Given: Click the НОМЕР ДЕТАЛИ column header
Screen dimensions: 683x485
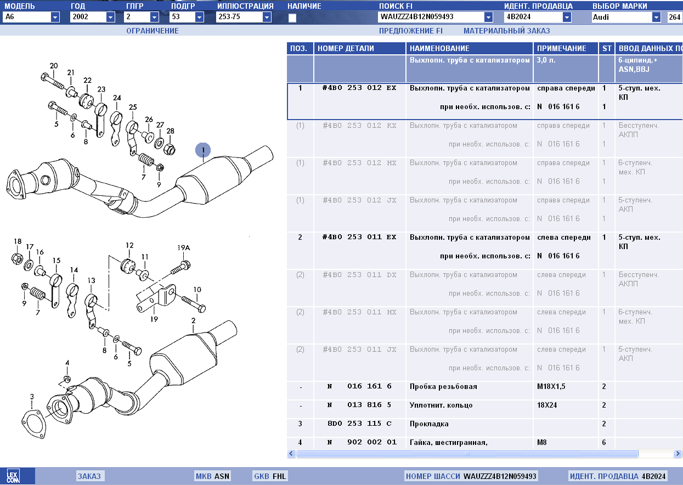Looking at the screenshot, I should click(360, 48).
